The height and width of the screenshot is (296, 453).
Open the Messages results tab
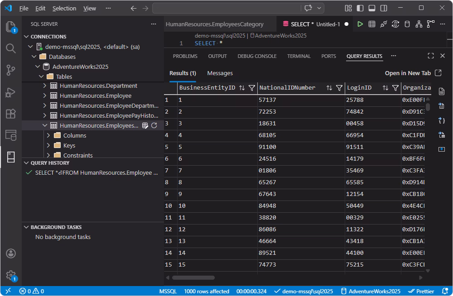220,73
